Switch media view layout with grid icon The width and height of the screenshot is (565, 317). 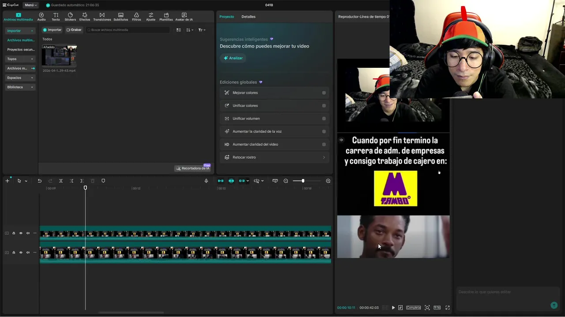(179, 30)
